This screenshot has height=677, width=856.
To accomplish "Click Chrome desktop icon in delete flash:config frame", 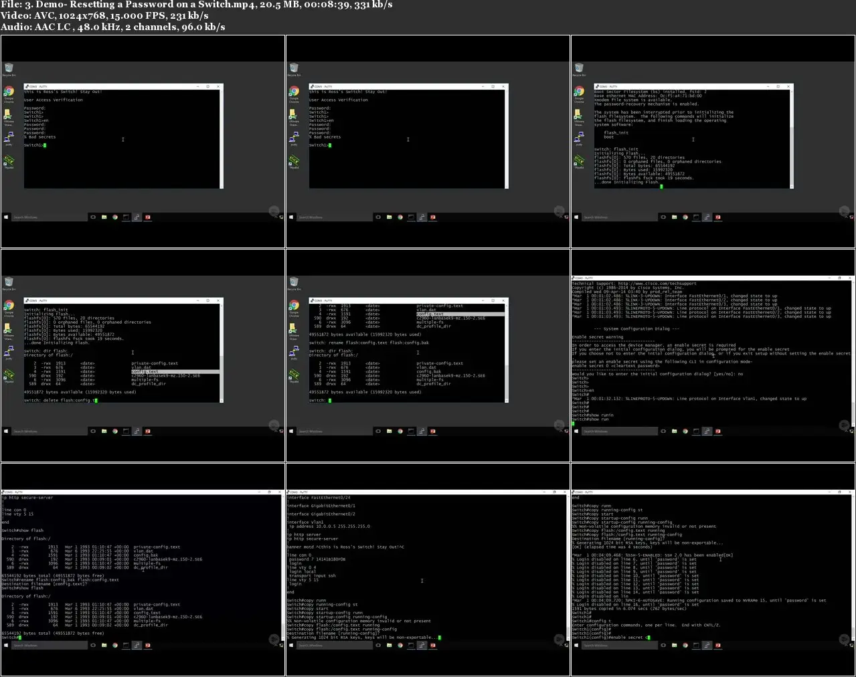I will (9, 307).
